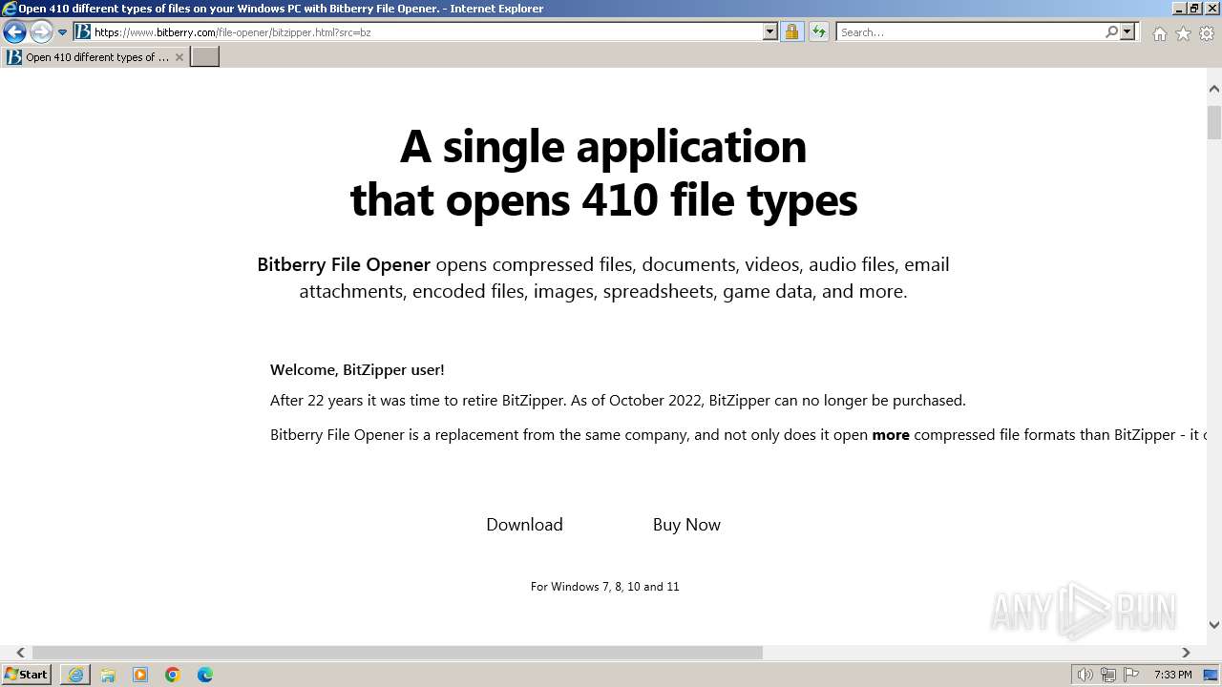The width and height of the screenshot is (1222, 687).
Task: Click the 'Welcome, BitZipper user!' heading
Action: pos(357,369)
